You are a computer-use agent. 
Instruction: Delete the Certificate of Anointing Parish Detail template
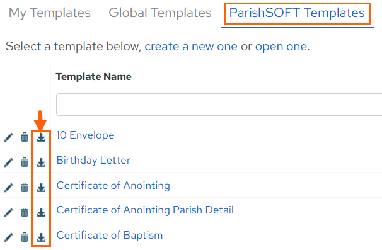point(25,212)
